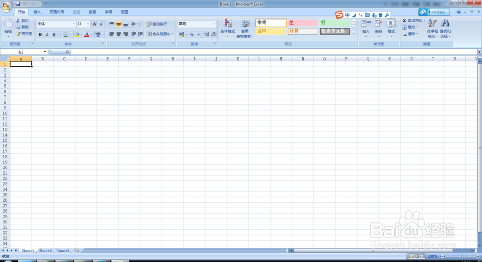Open the Font group dialog launcher
The image size is (482, 262).
click(103, 43)
